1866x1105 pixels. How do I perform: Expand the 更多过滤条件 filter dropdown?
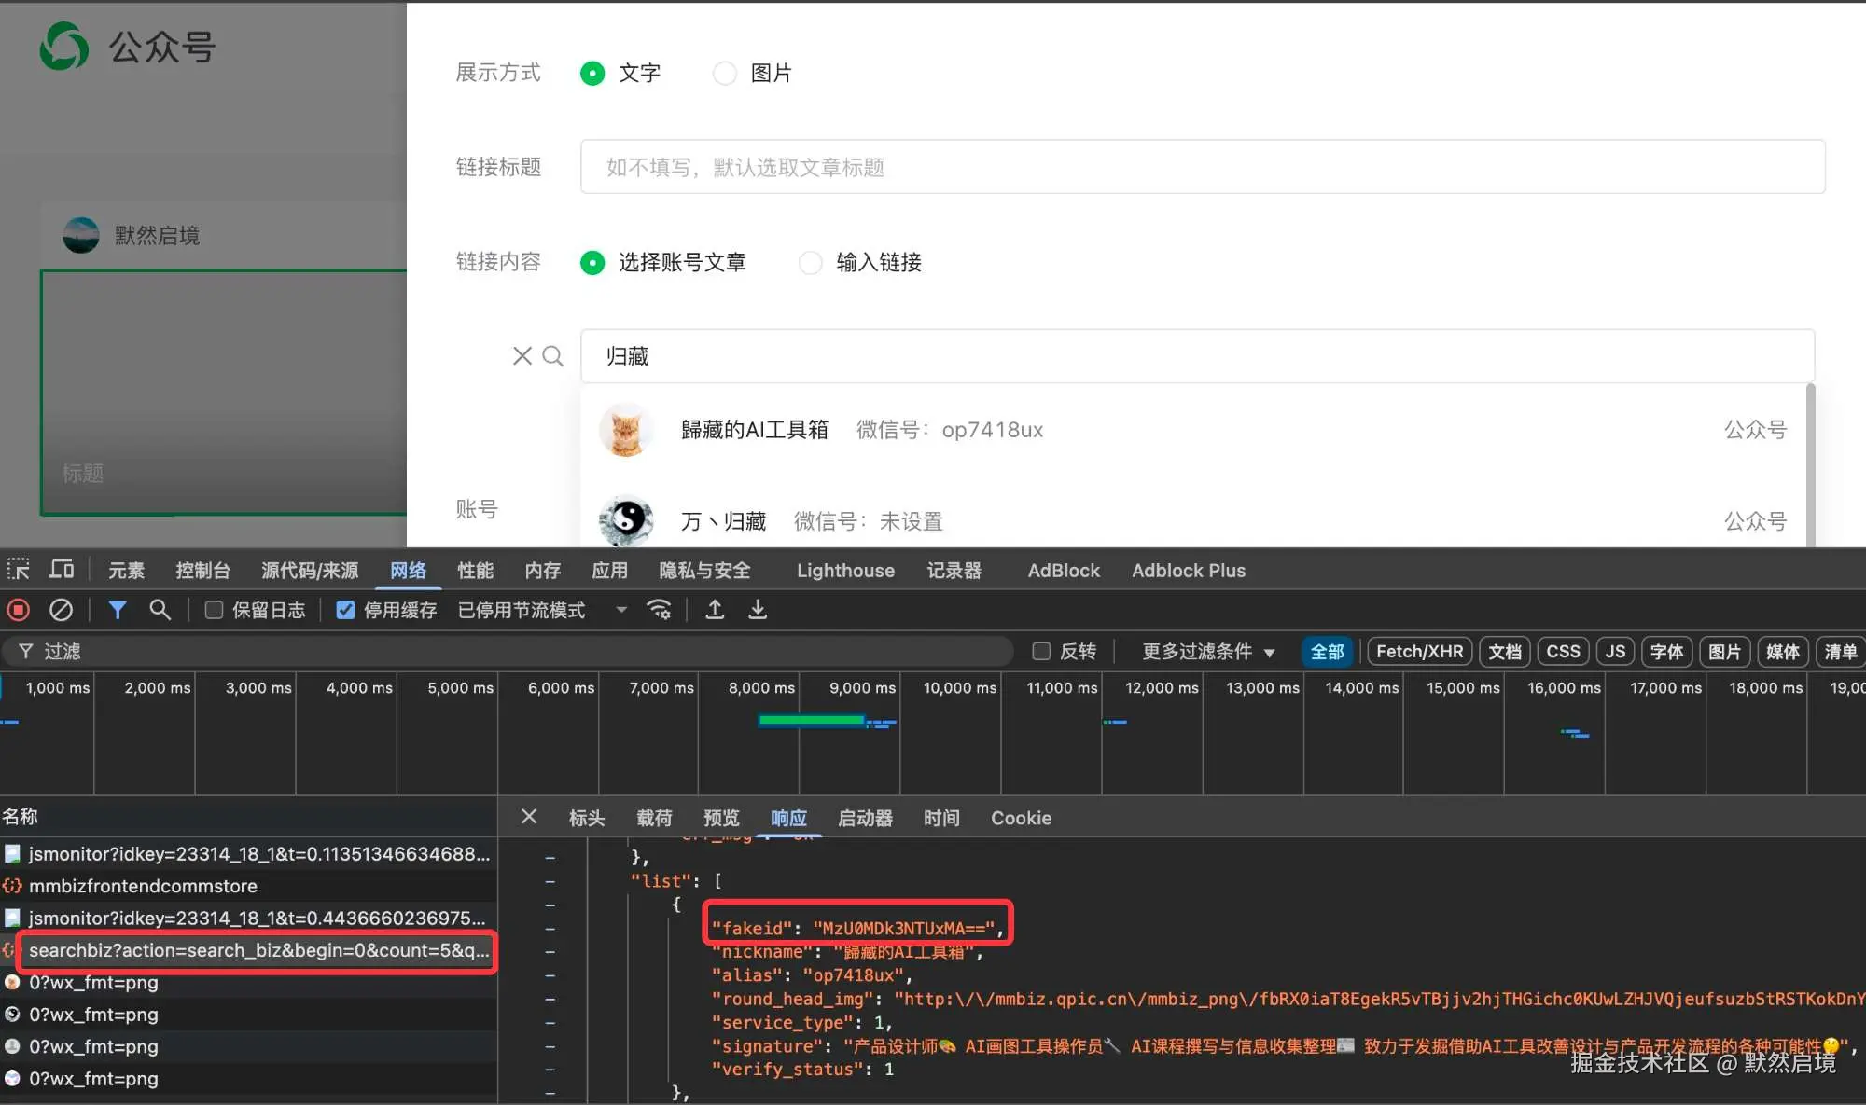click(x=1206, y=651)
